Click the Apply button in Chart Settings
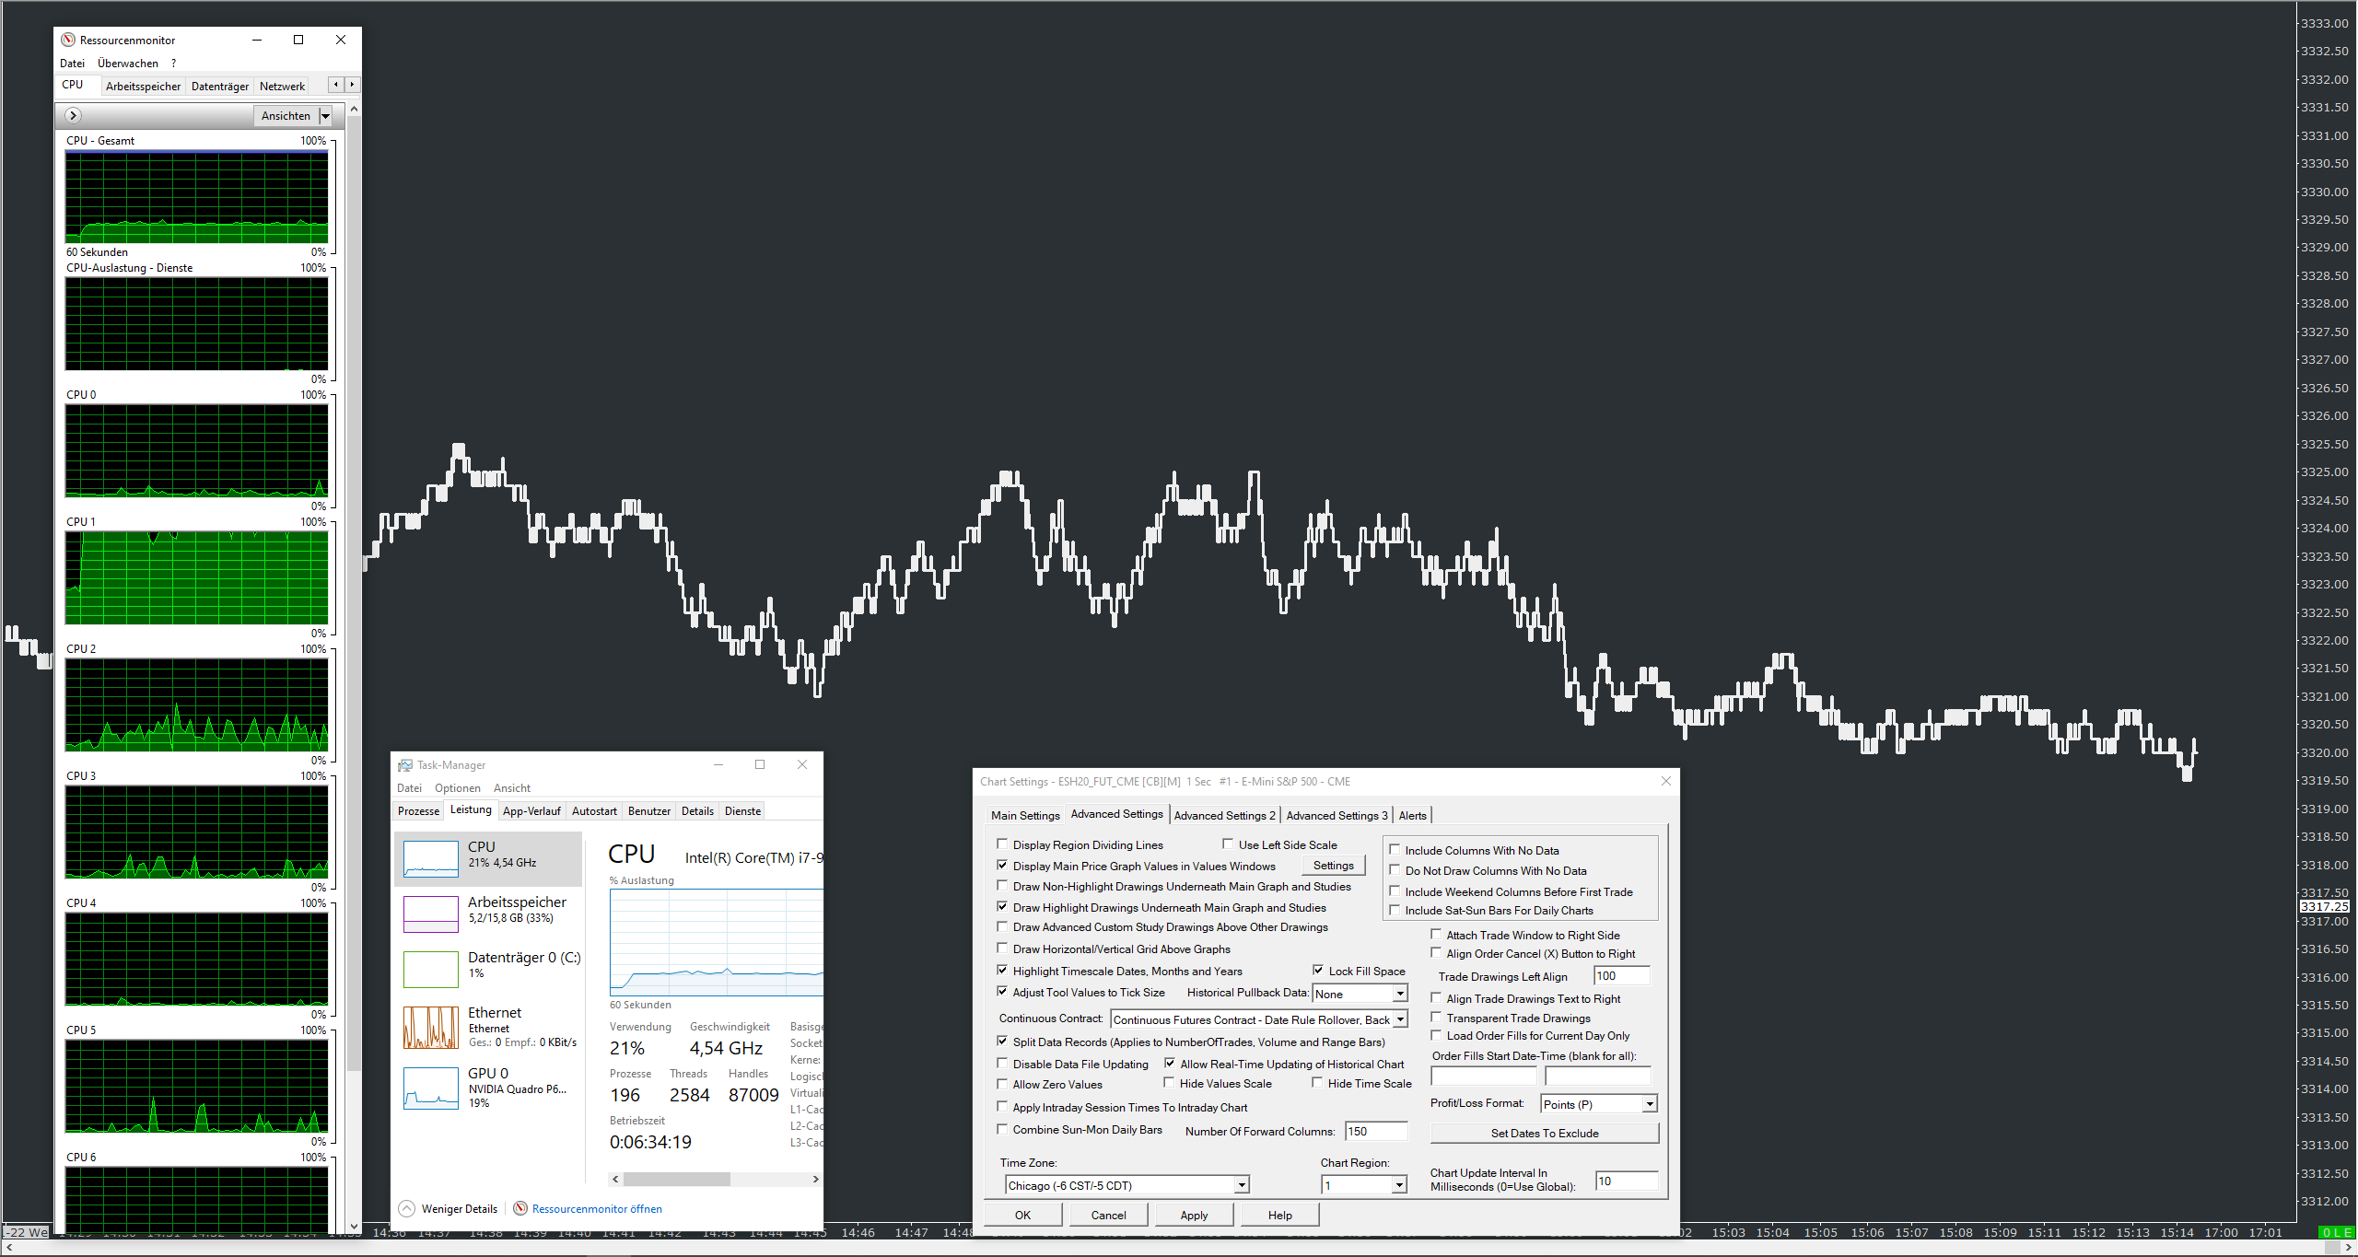This screenshot has height=1257, width=2358. (1193, 1215)
